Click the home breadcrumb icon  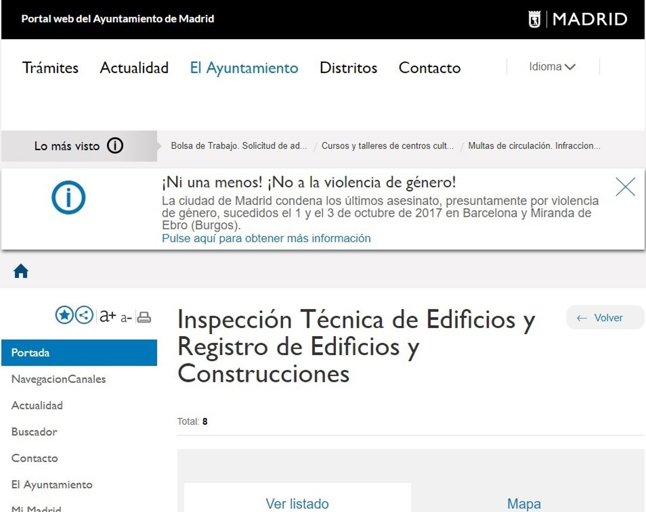pyautogui.click(x=21, y=272)
